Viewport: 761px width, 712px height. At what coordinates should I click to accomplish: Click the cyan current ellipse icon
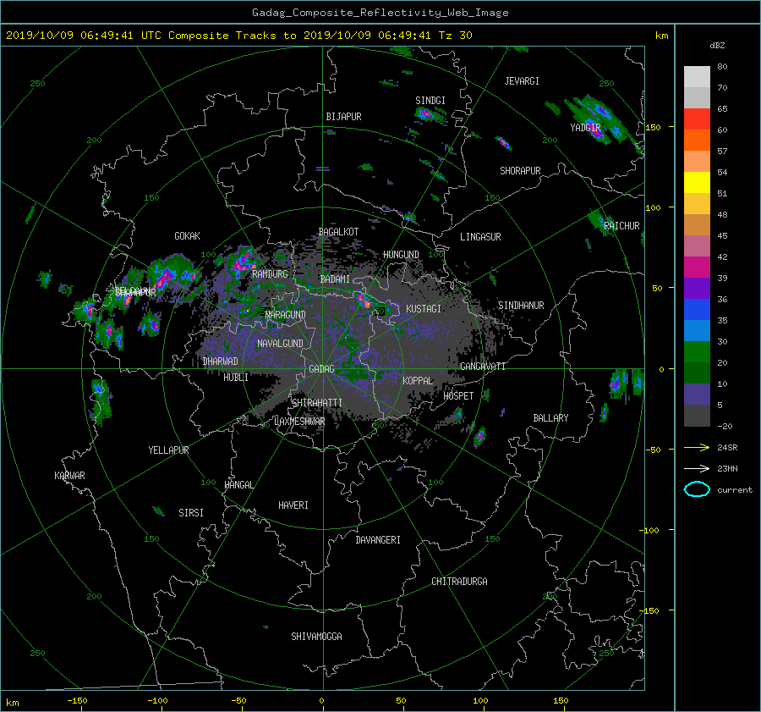tap(697, 489)
